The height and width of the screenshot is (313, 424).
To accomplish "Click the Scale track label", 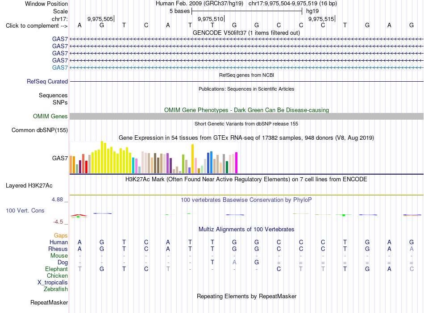I will click(x=60, y=11).
